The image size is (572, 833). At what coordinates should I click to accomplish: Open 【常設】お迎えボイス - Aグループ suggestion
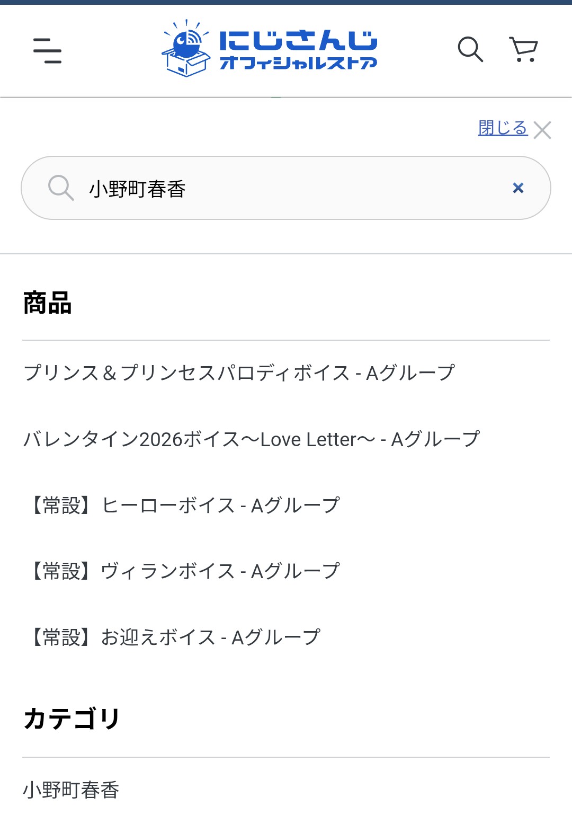tap(172, 637)
